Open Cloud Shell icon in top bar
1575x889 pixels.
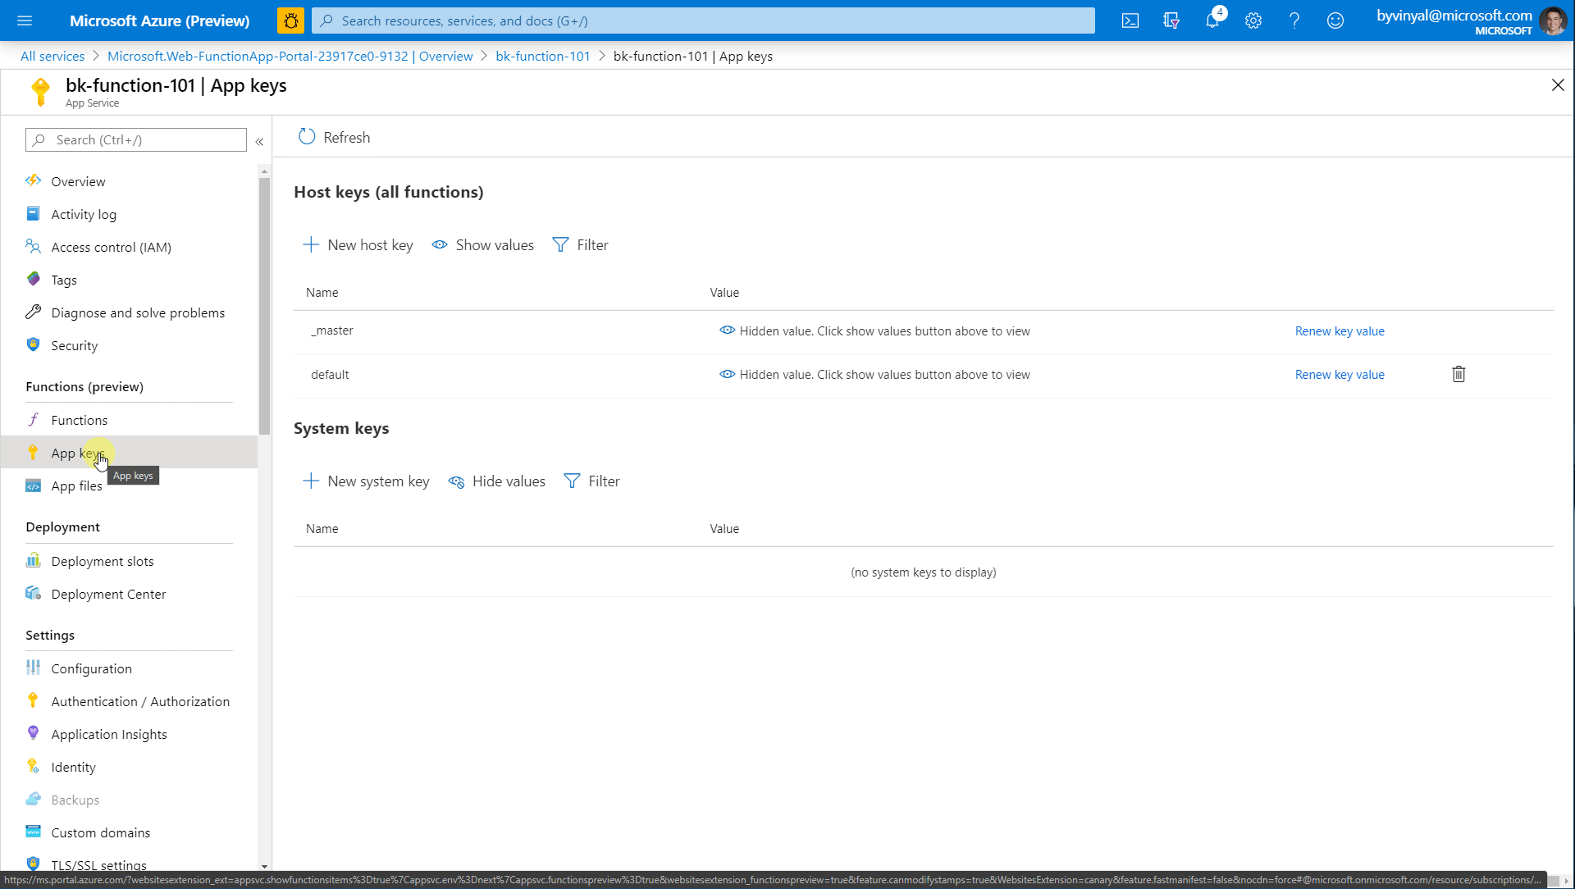coord(1130,21)
